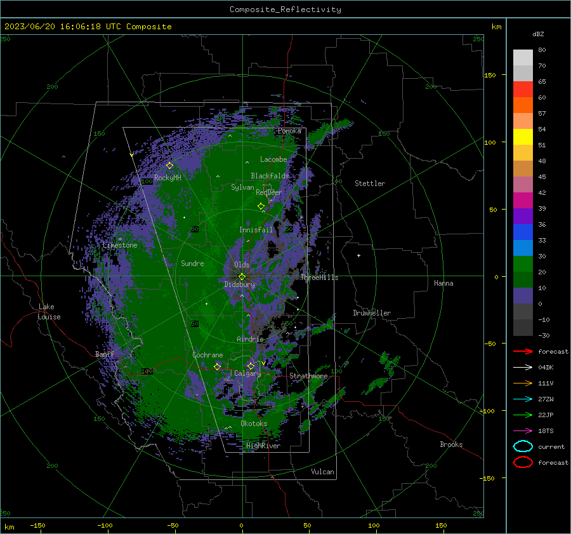Select the bright green 30-20 dBZ swatch
Image resolution: width=571 pixels, height=534 pixels.
[x=523, y=264]
